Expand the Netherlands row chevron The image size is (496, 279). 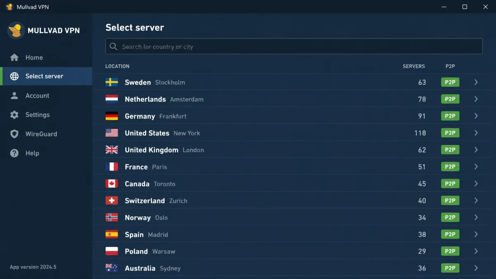tap(476, 99)
